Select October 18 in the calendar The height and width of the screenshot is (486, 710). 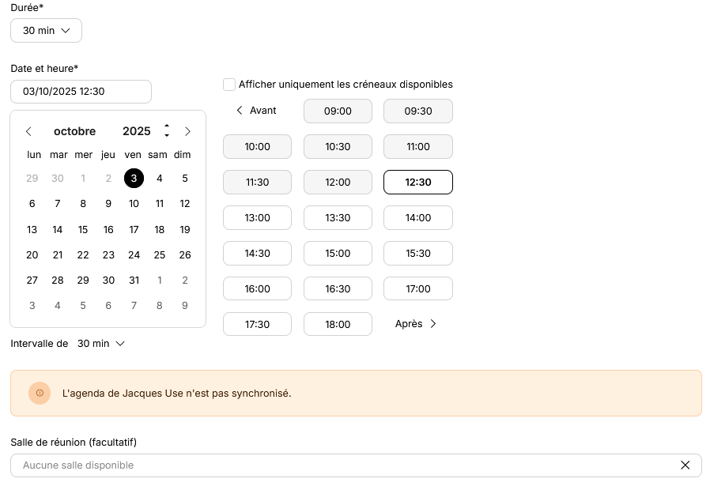pyautogui.click(x=160, y=230)
